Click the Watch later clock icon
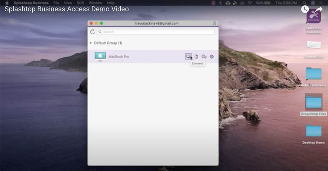 (305, 9)
